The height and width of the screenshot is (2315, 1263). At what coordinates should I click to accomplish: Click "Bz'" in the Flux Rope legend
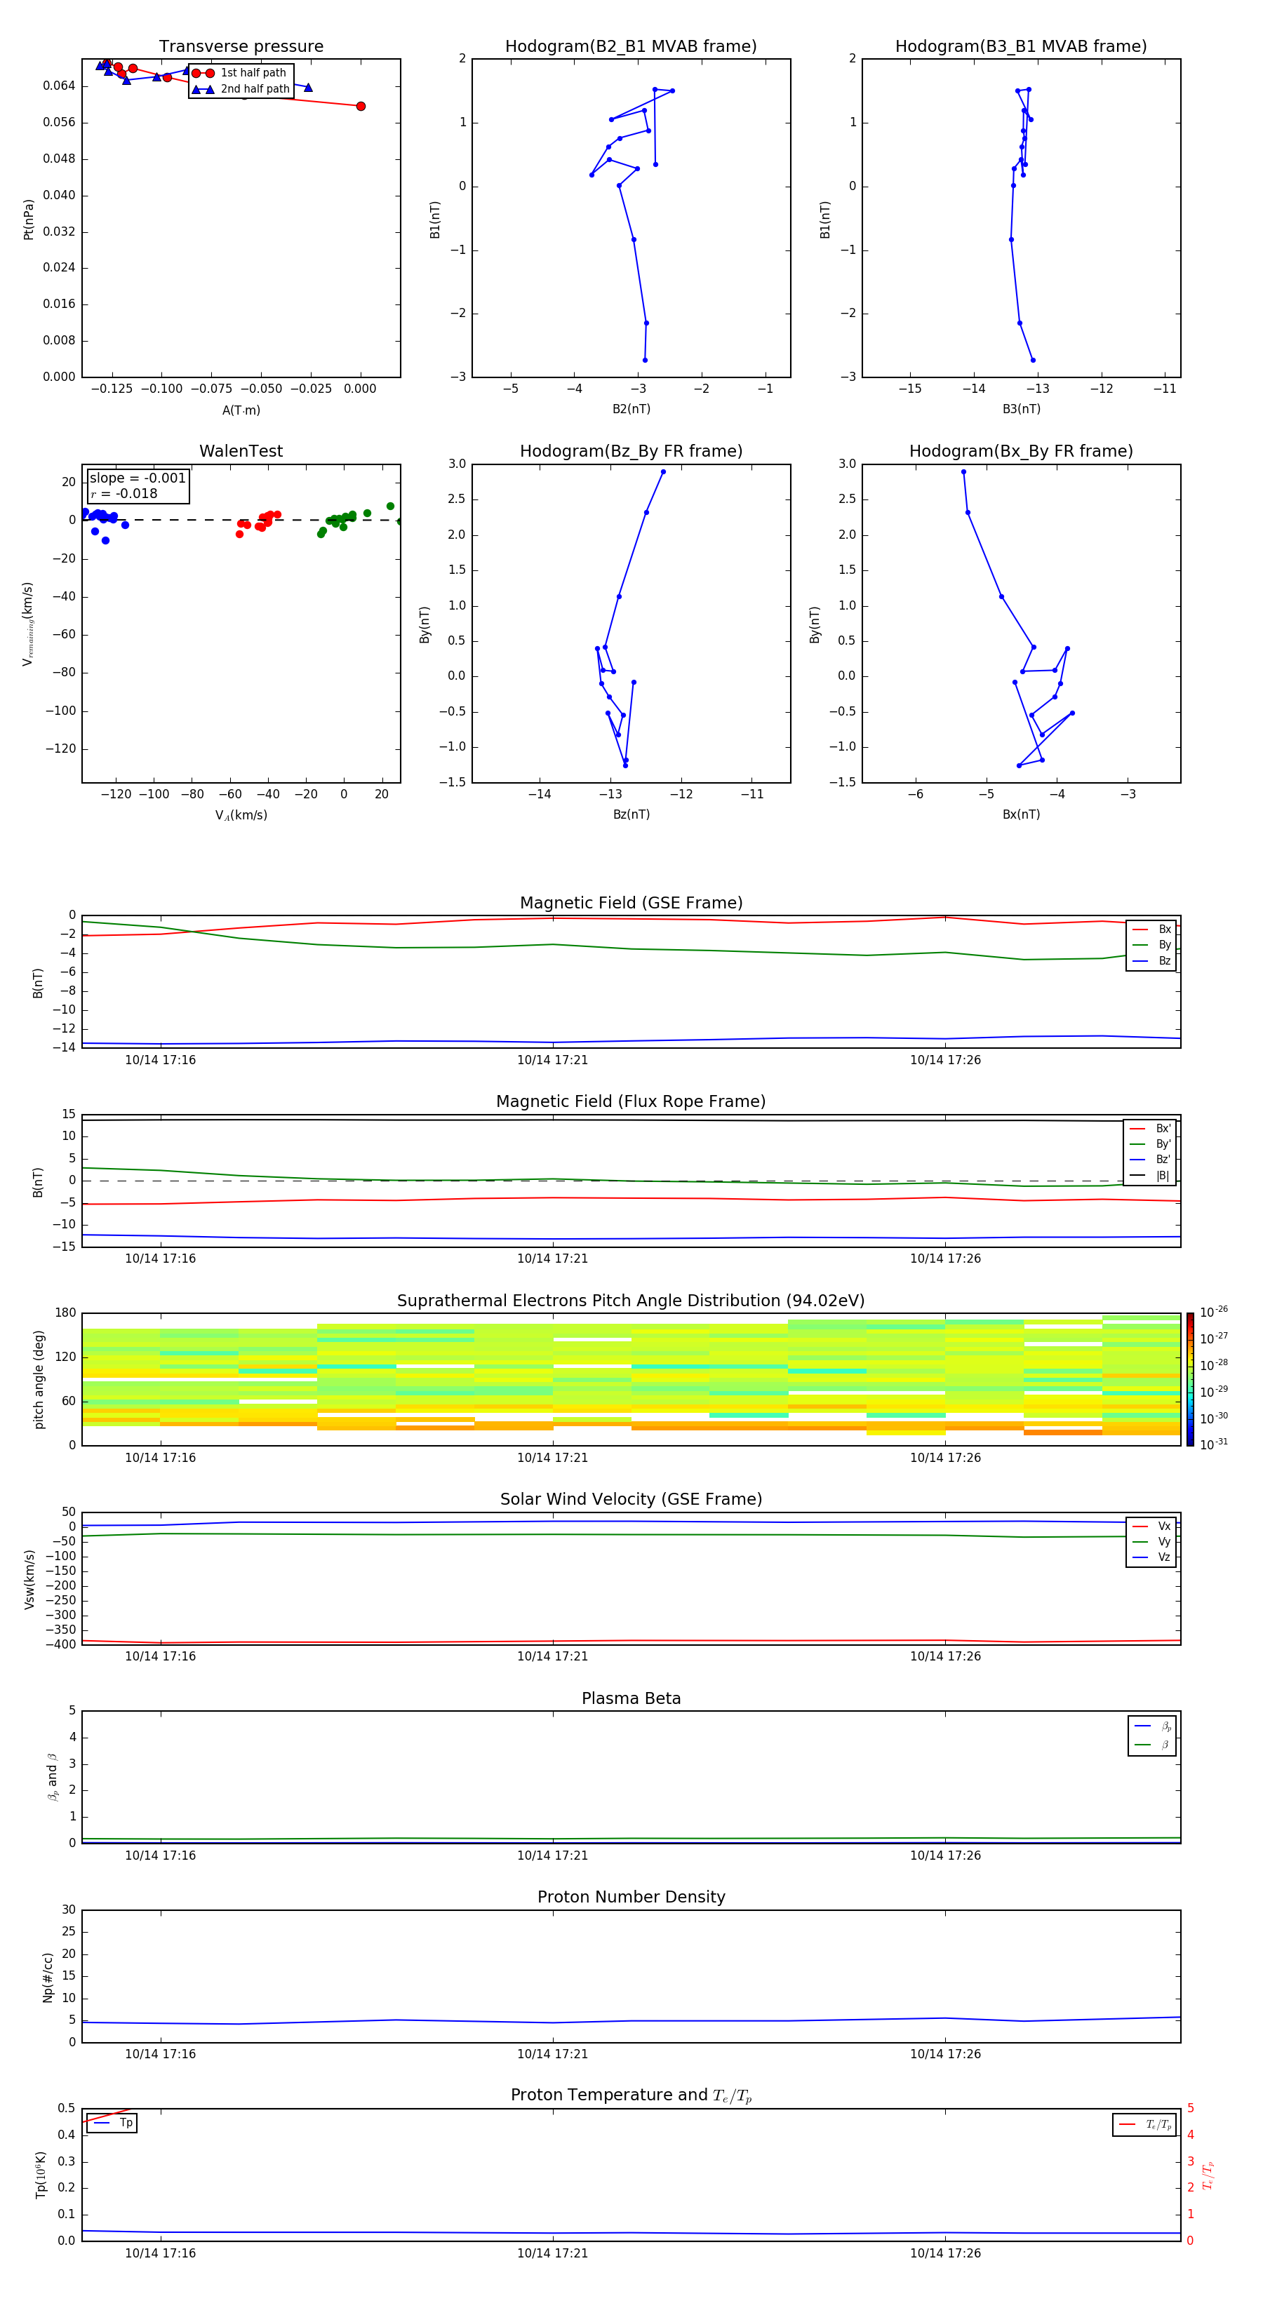pyautogui.click(x=1151, y=1160)
